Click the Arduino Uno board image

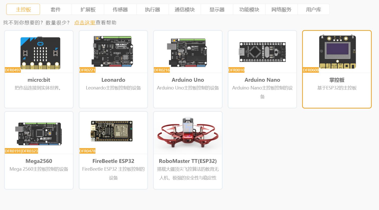[187, 52]
